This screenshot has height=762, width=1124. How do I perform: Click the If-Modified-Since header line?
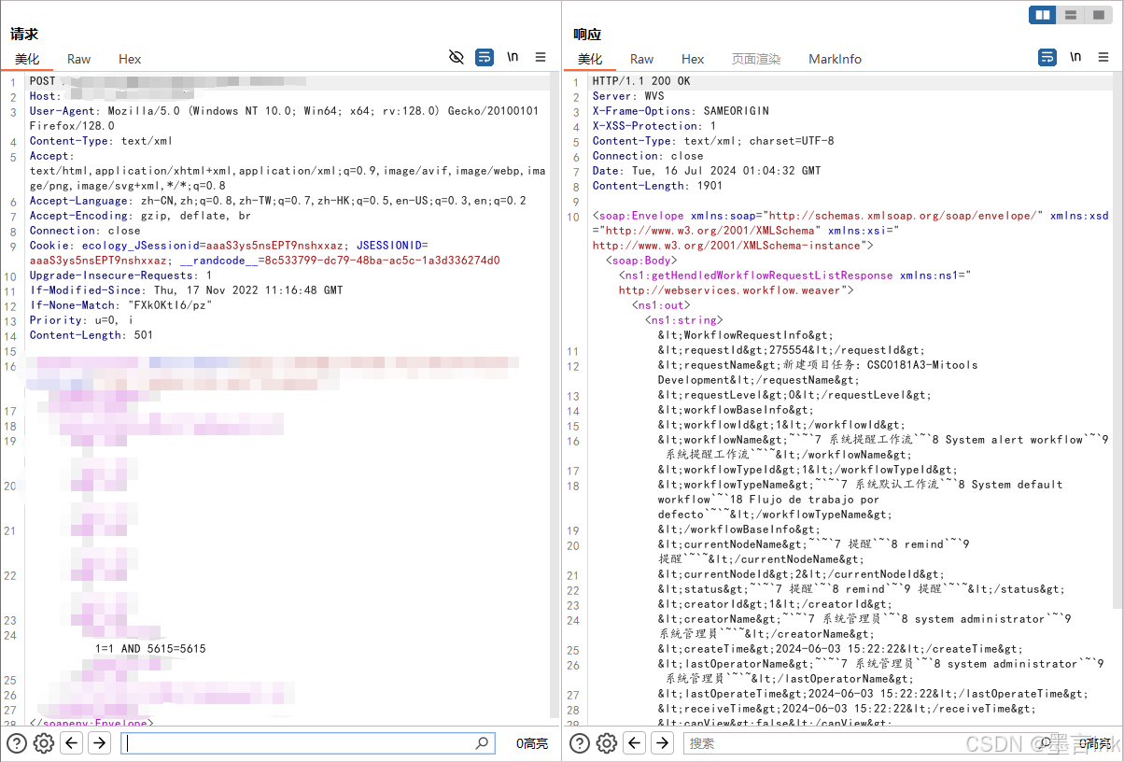click(186, 290)
